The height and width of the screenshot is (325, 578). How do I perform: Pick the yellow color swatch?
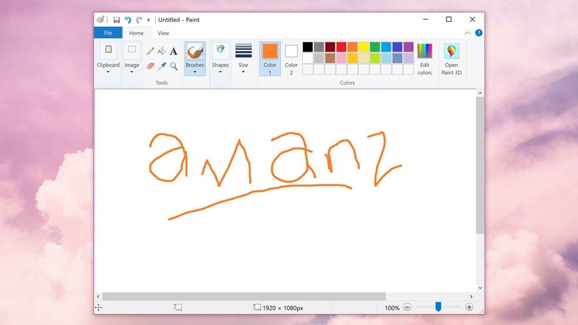point(364,47)
